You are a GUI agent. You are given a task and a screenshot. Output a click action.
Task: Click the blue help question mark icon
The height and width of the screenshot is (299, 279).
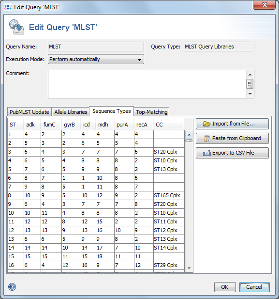[12, 287]
